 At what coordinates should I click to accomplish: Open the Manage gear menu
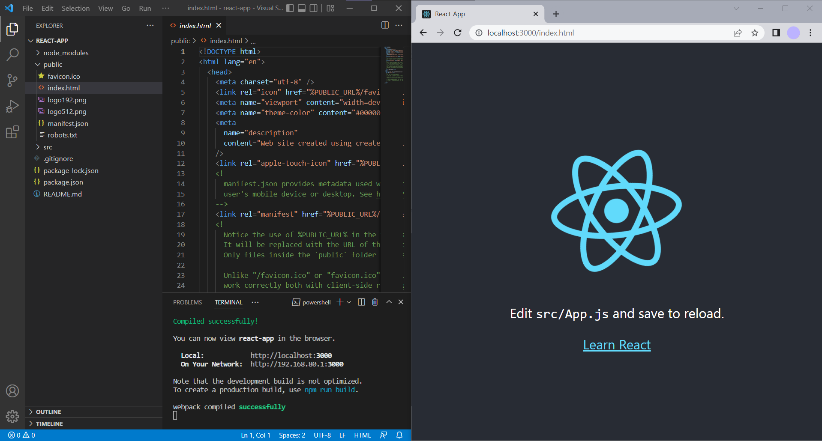(12, 416)
